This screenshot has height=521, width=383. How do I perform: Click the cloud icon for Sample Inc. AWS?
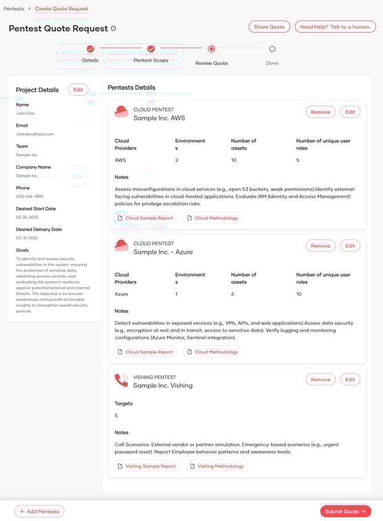pyautogui.click(x=121, y=112)
